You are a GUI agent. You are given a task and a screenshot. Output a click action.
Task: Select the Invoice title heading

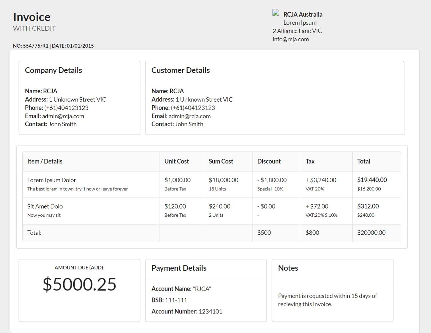32,17
